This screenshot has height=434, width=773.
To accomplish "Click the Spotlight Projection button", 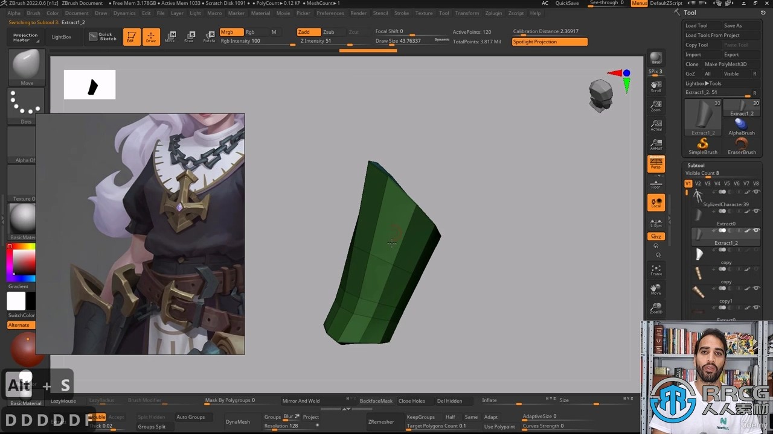I will tap(550, 42).
